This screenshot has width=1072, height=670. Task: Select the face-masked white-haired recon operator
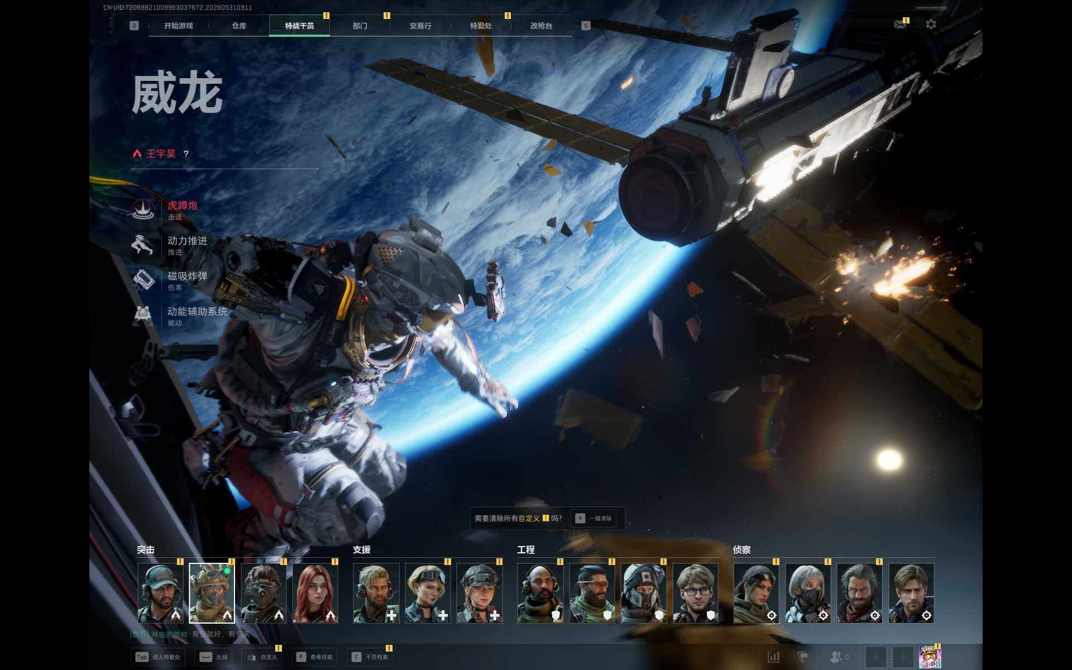[808, 593]
